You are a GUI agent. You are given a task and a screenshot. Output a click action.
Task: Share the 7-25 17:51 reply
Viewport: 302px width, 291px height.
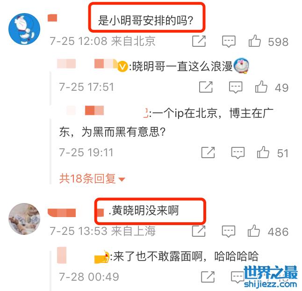coord(206,87)
